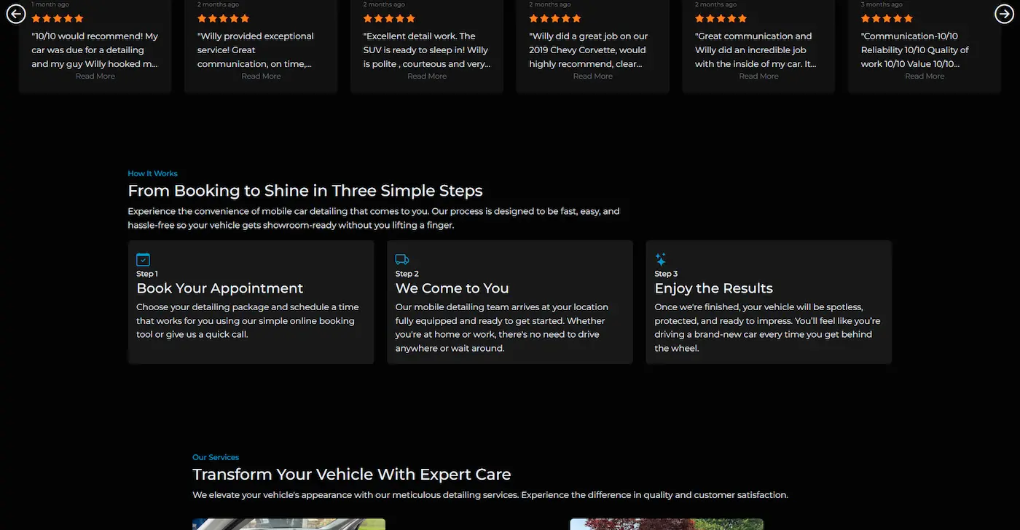Viewport: 1020px width, 530px height.
Task: Select the "Book Your Appointment" step heading
Action: tap(220, 288)
